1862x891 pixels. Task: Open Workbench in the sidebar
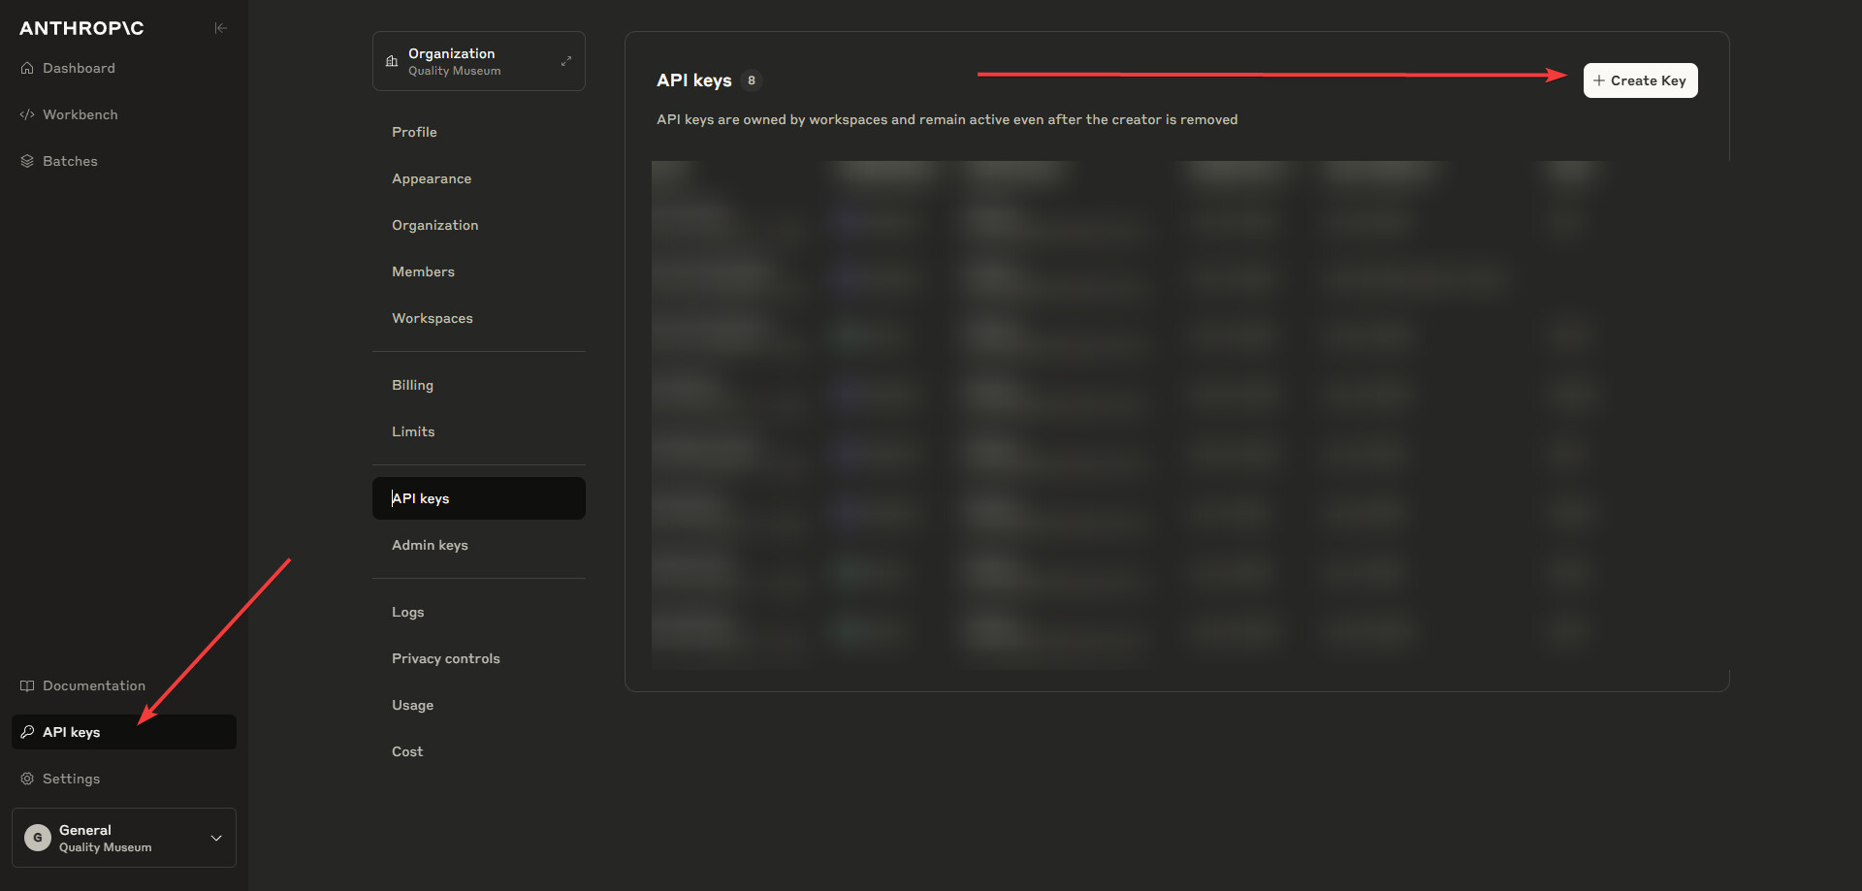(124, 114)
